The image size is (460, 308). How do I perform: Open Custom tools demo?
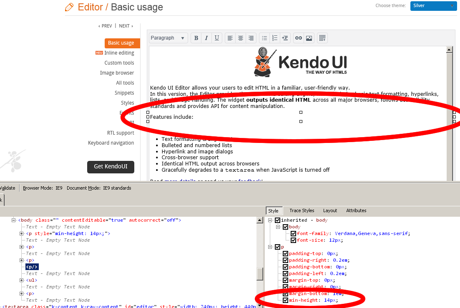[119, 63]
